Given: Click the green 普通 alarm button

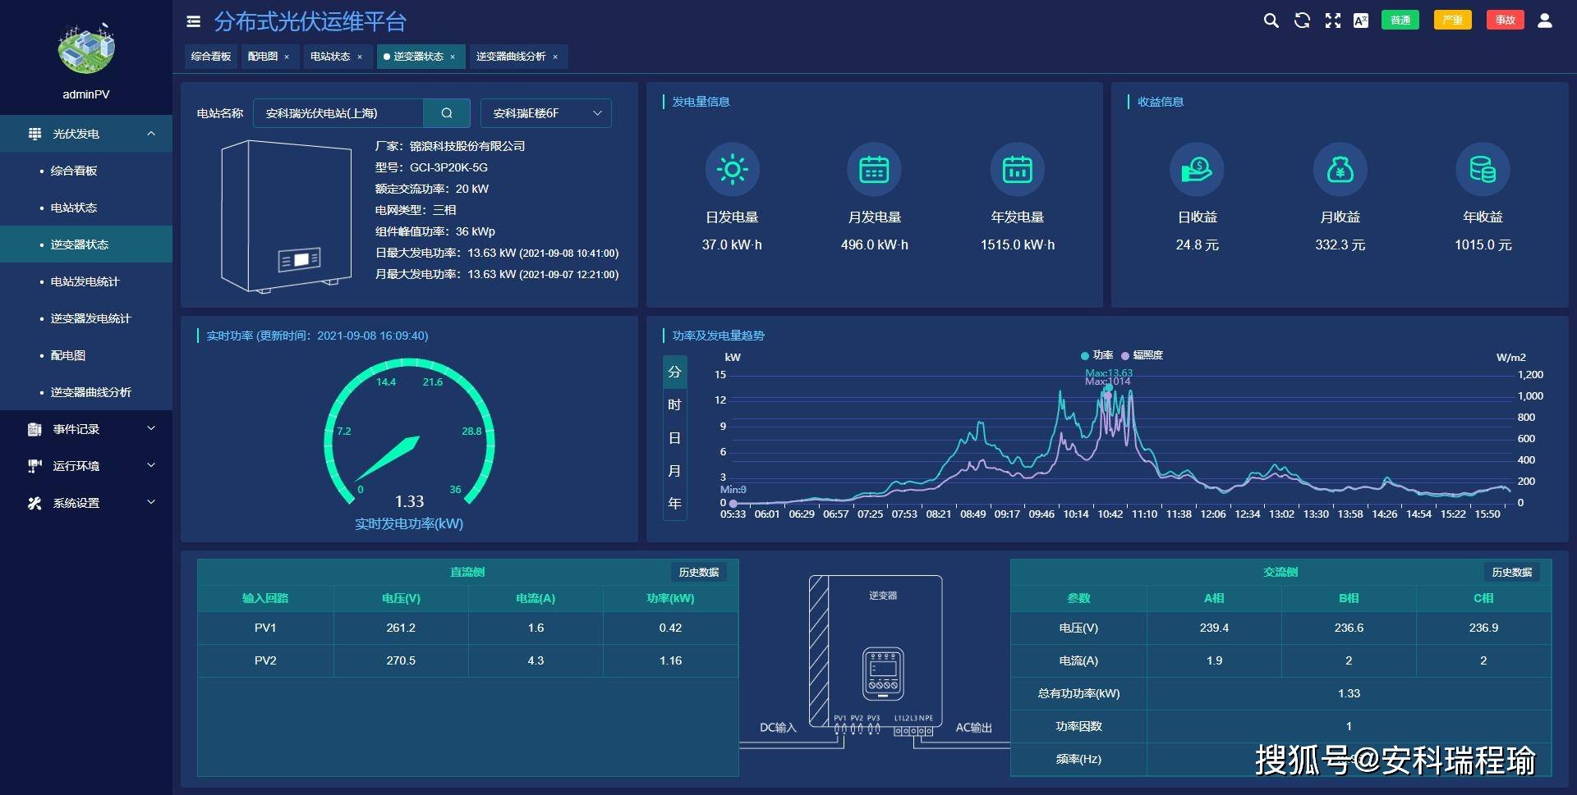Looking at the screenshot, I should point(1400,21).
